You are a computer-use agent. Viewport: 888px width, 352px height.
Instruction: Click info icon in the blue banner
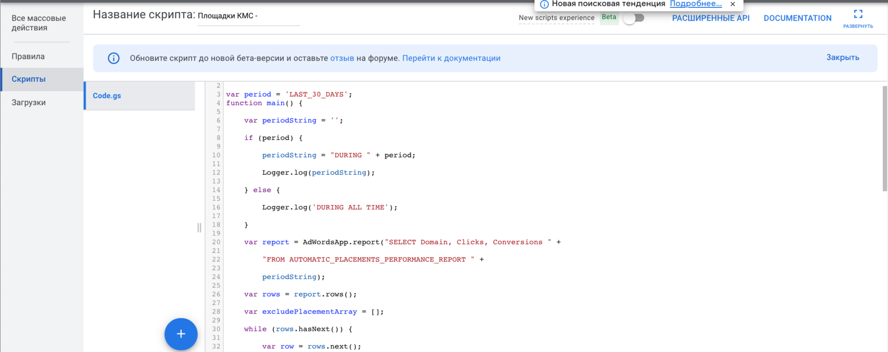(x=114, y=58)
